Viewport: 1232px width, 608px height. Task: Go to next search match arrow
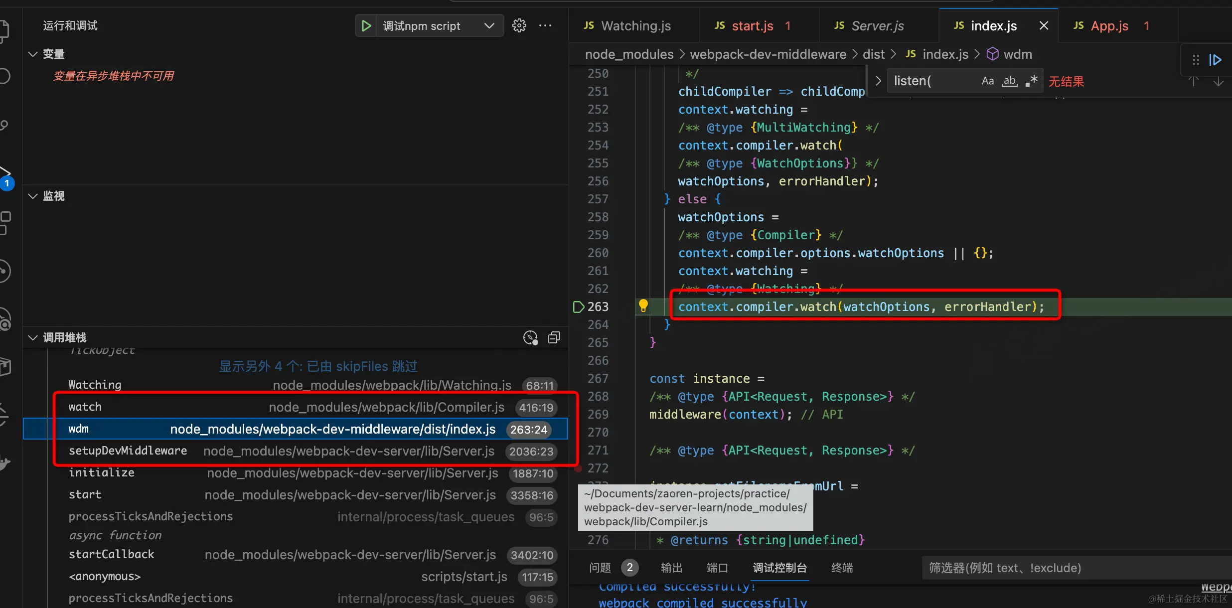tap(1218, 81)
